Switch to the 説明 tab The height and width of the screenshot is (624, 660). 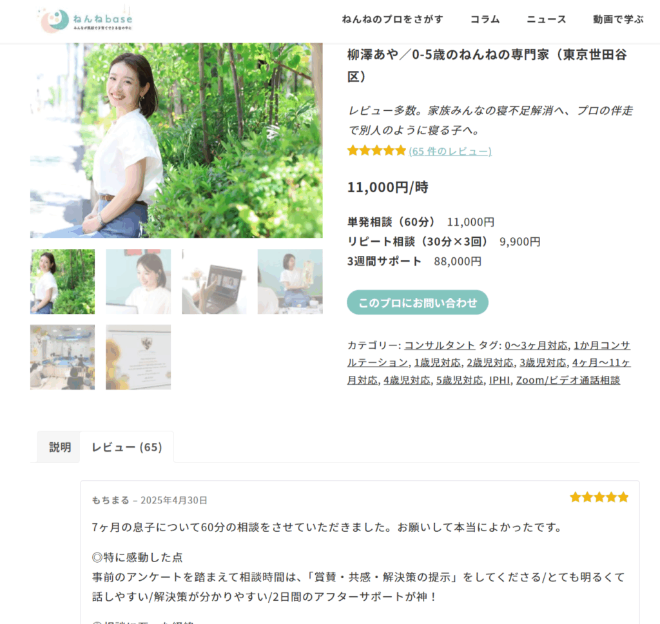point(60,447)
